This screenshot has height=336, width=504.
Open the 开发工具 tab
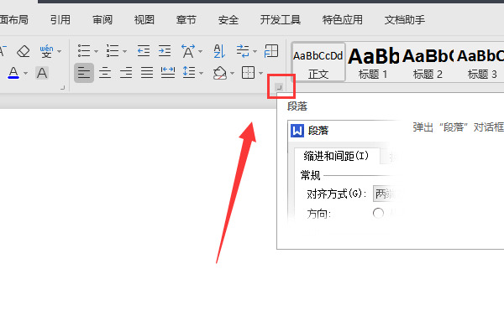coord(281,20)
